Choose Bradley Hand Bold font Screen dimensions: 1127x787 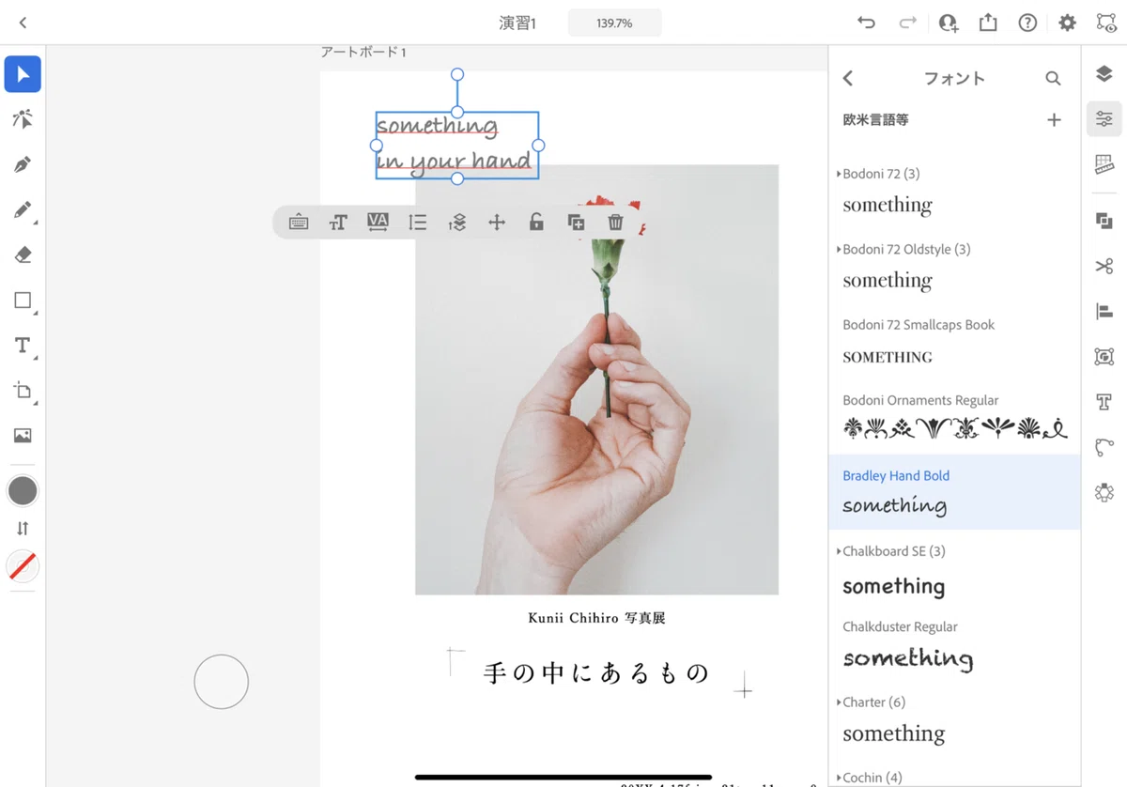coord(954,492)
